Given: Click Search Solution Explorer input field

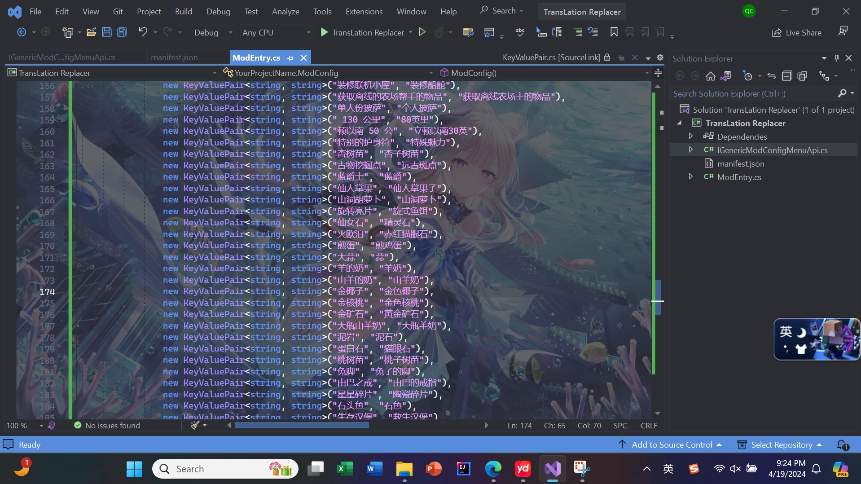Looking at the screenshot, I should click(x=754, y=93).
